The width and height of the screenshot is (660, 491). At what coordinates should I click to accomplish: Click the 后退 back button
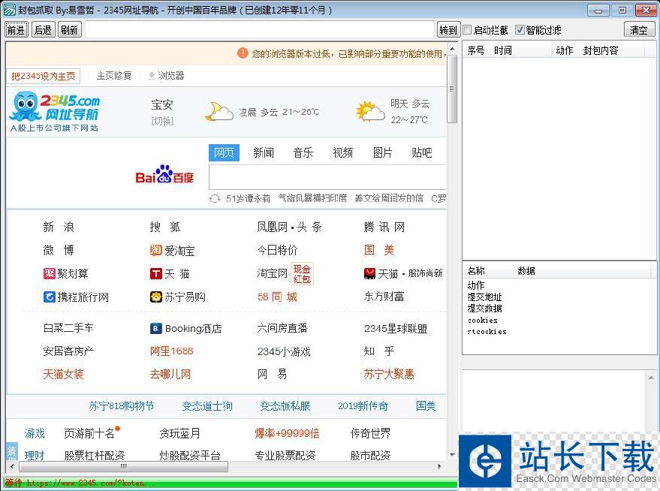click(x=43, y=30)
